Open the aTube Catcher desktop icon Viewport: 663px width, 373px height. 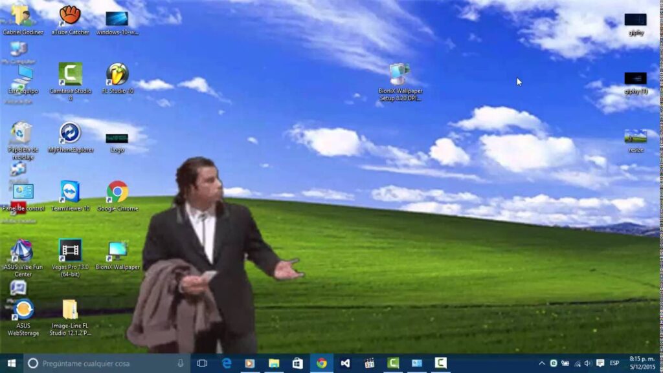pos(70,19)
